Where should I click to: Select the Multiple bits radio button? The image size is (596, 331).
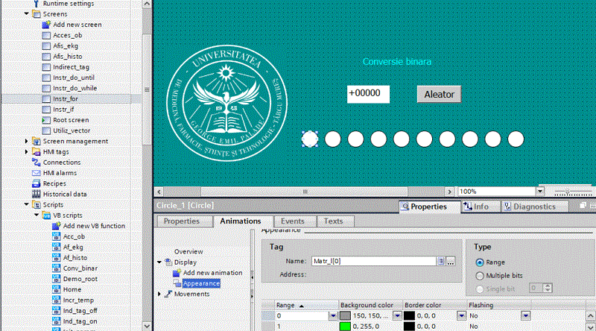tap(480, 275)
